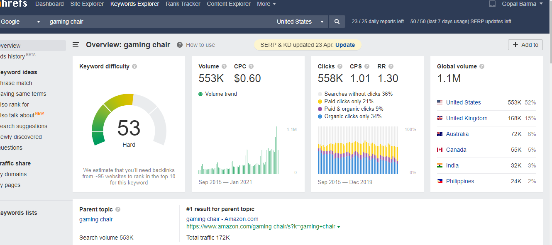Screen dimensions: 552x245
Task: Click the CPC help icon
Action: click(x=251, y=66)
